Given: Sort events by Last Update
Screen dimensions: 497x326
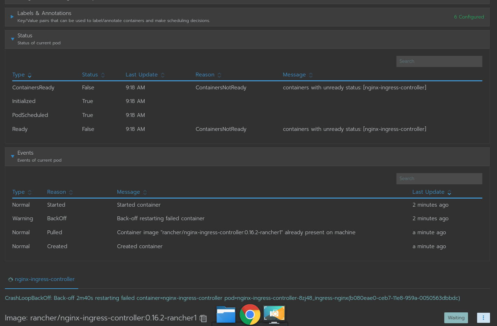Looking at the screenshot, I should (x=449, y=192).
